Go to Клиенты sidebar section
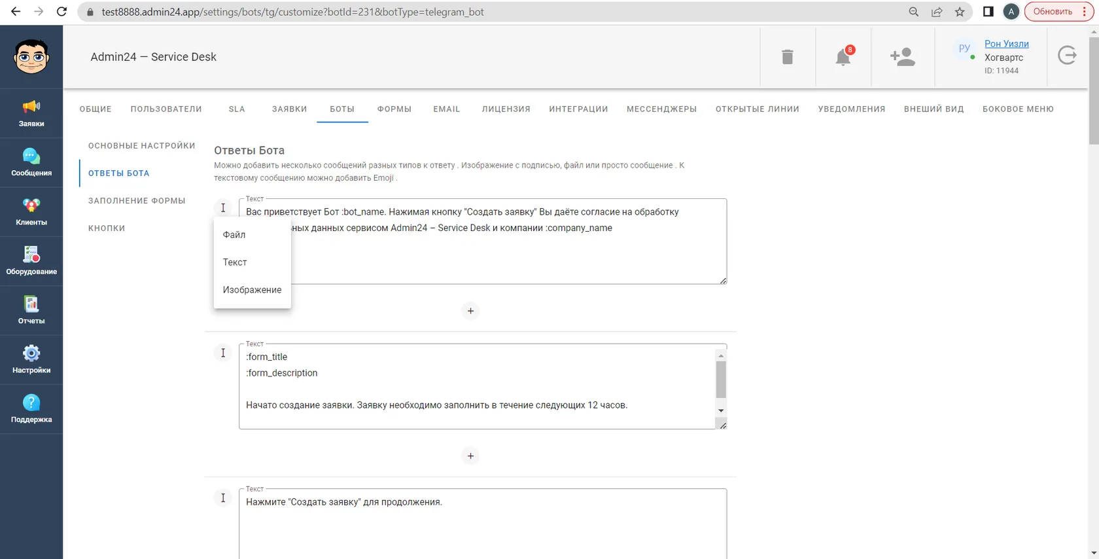Image resolution: width=1099 pixels, height=559 pixels. point(31,212)
